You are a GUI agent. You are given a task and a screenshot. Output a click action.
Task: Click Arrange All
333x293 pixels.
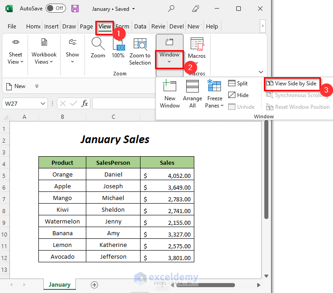tap(192, 93)
